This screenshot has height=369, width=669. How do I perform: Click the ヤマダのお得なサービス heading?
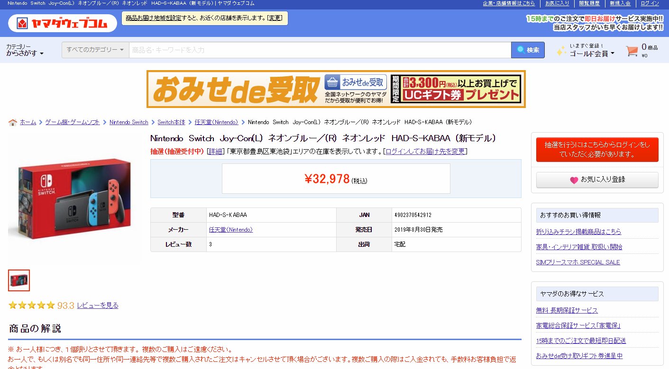tap(597, 294)
